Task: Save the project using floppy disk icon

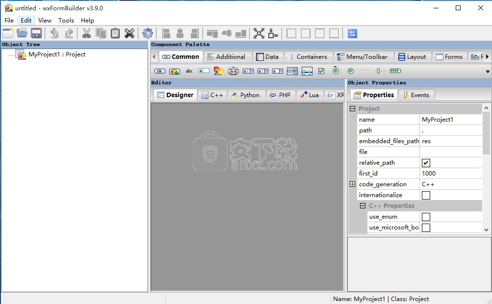Action: [36, 33]
